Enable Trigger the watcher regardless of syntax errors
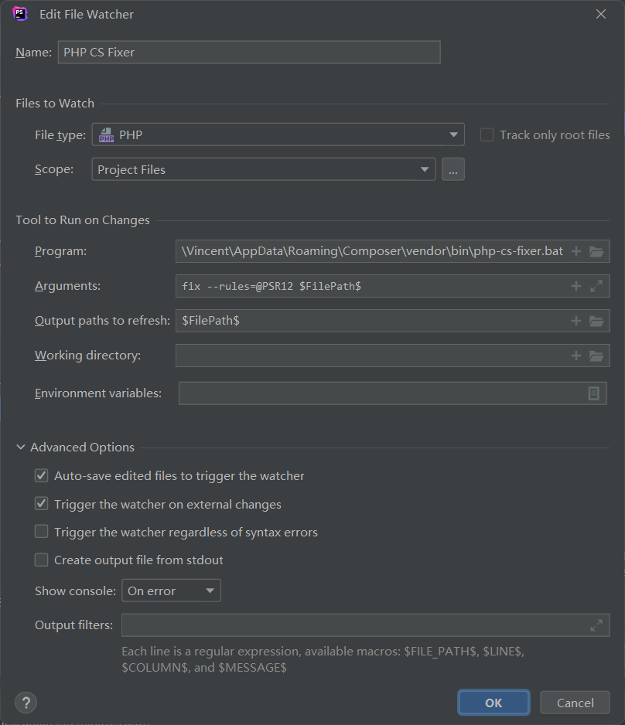The height and width of the screenshot is (725, 625). tap(42, 532)
